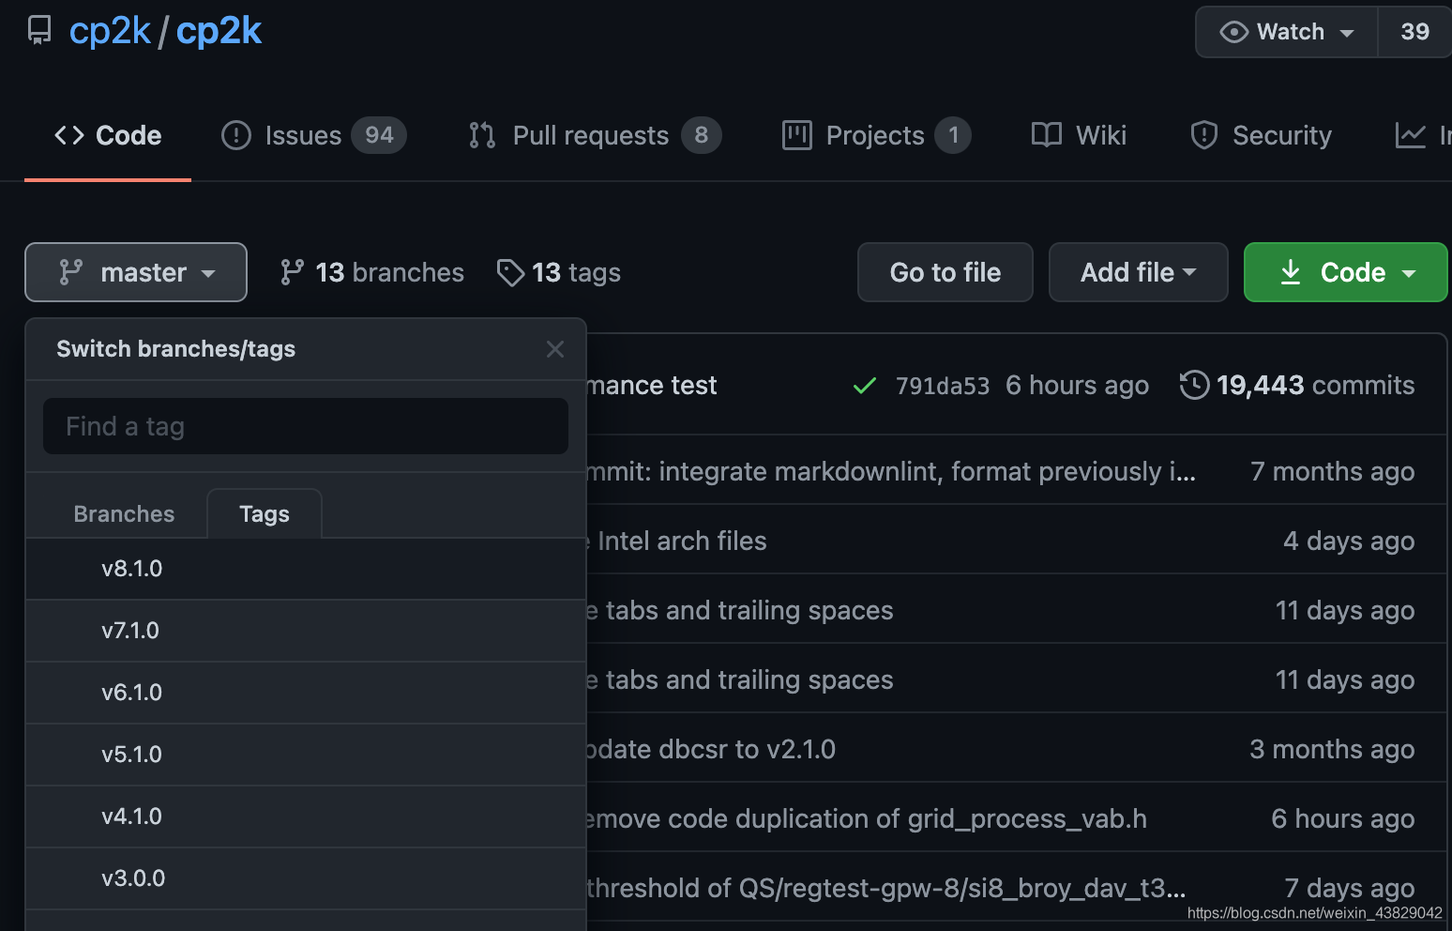
Task: Click the watchers count 39
Action: click(x=1414, y=32)
